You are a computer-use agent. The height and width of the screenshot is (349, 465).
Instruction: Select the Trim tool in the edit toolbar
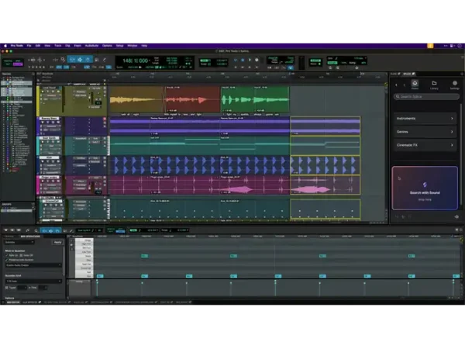point(72,60)
